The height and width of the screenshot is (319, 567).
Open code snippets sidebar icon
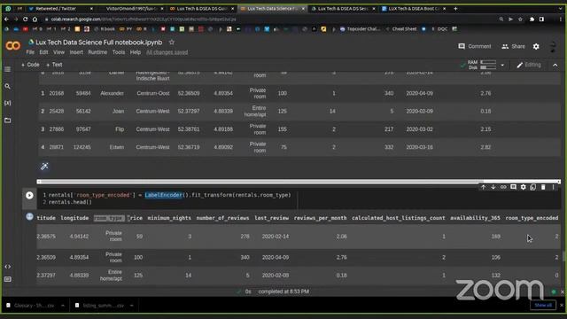point(8,267)
